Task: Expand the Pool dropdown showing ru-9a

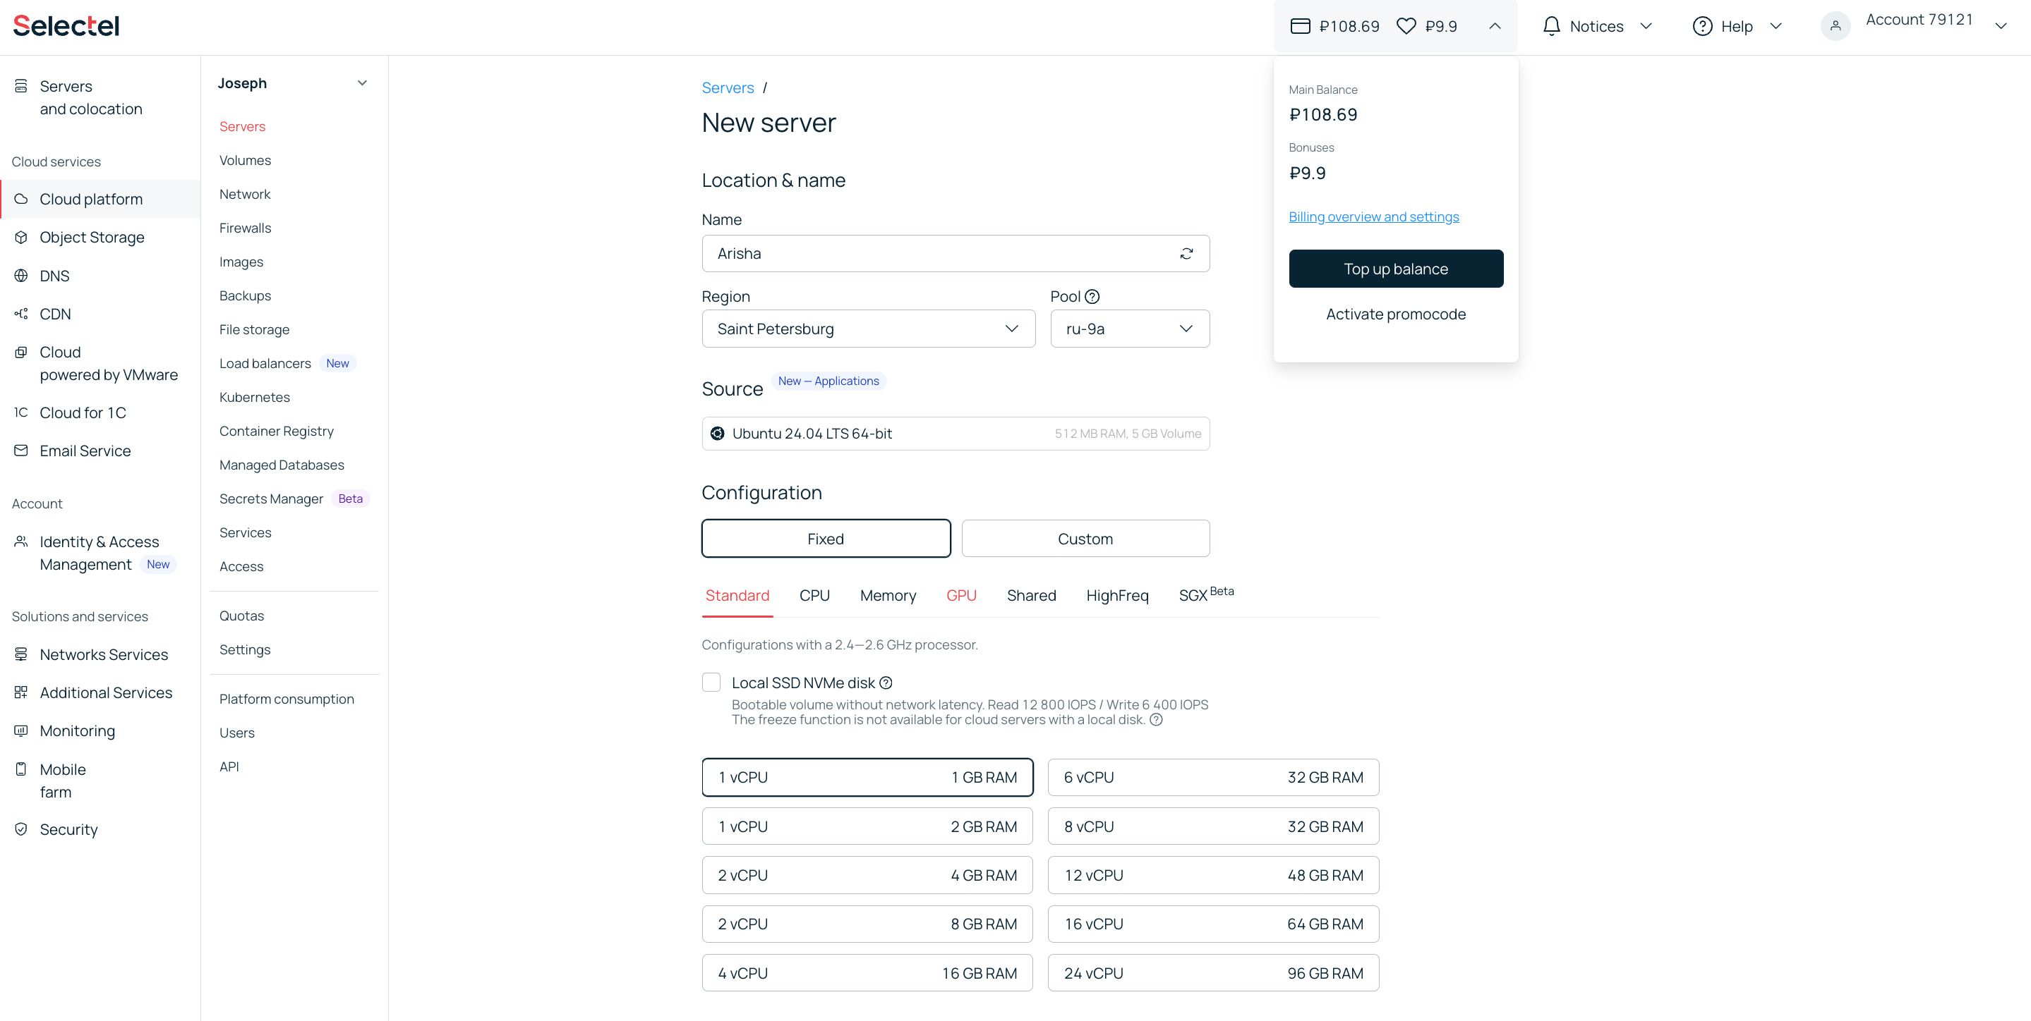Action: [x=1130, y=329]
